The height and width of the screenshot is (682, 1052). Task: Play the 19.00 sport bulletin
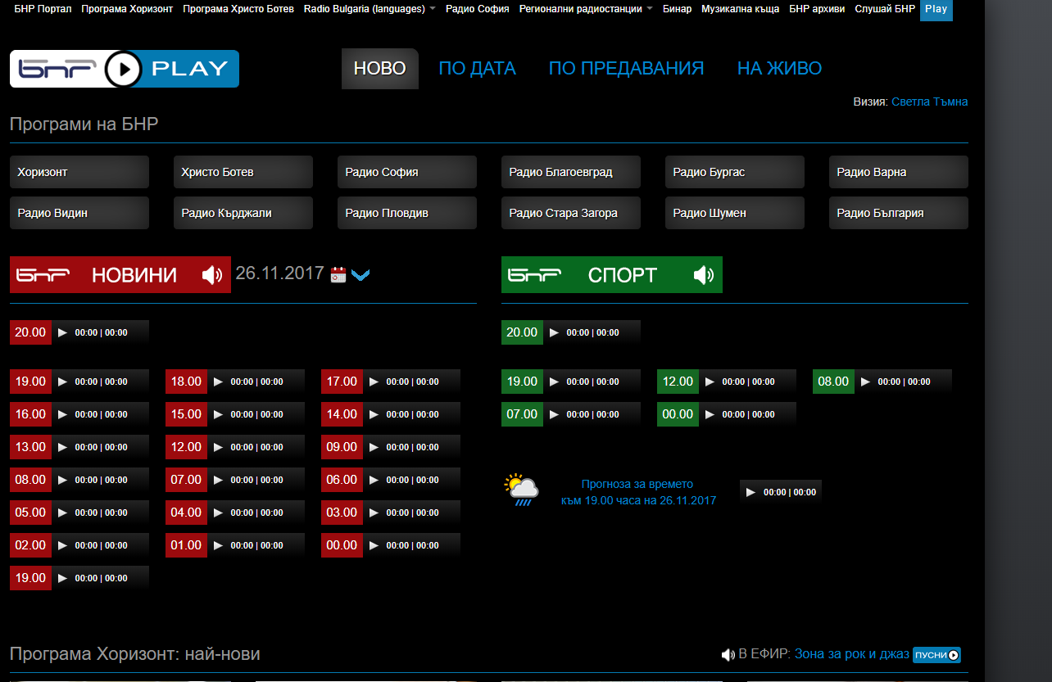[554, 382]
